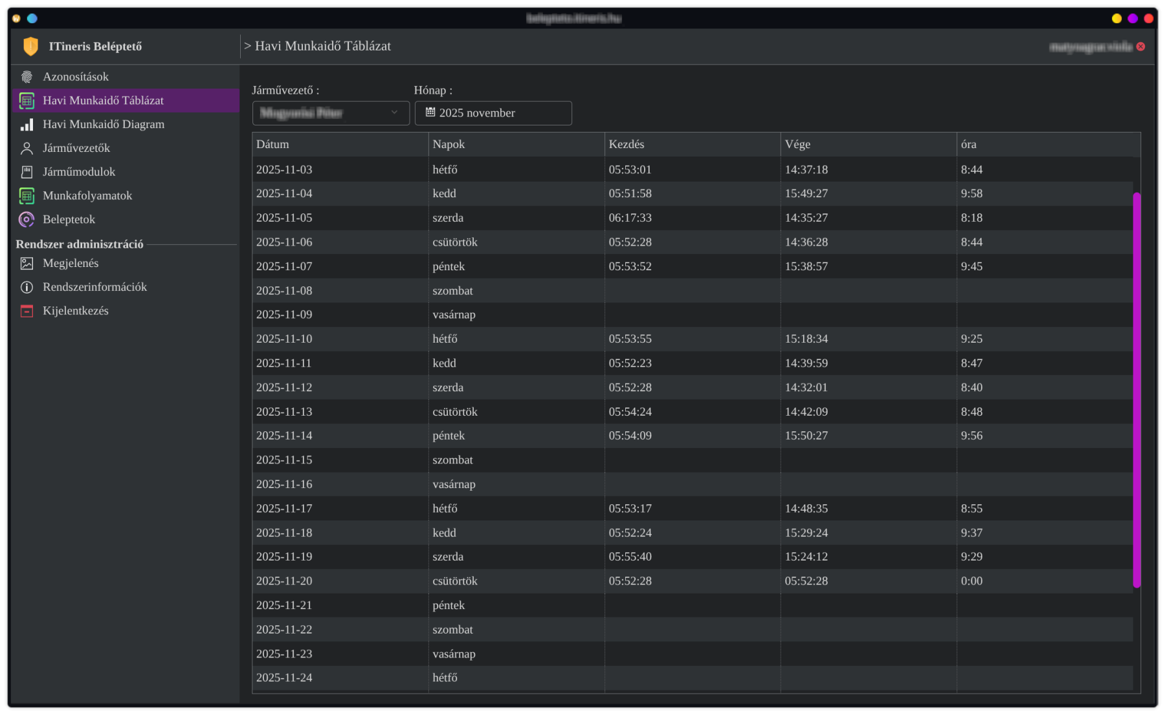Screen dimensions: 1165x715
Task: Select the Havi Munkaidő Táblázat menu item
Action: pos(103,101)
